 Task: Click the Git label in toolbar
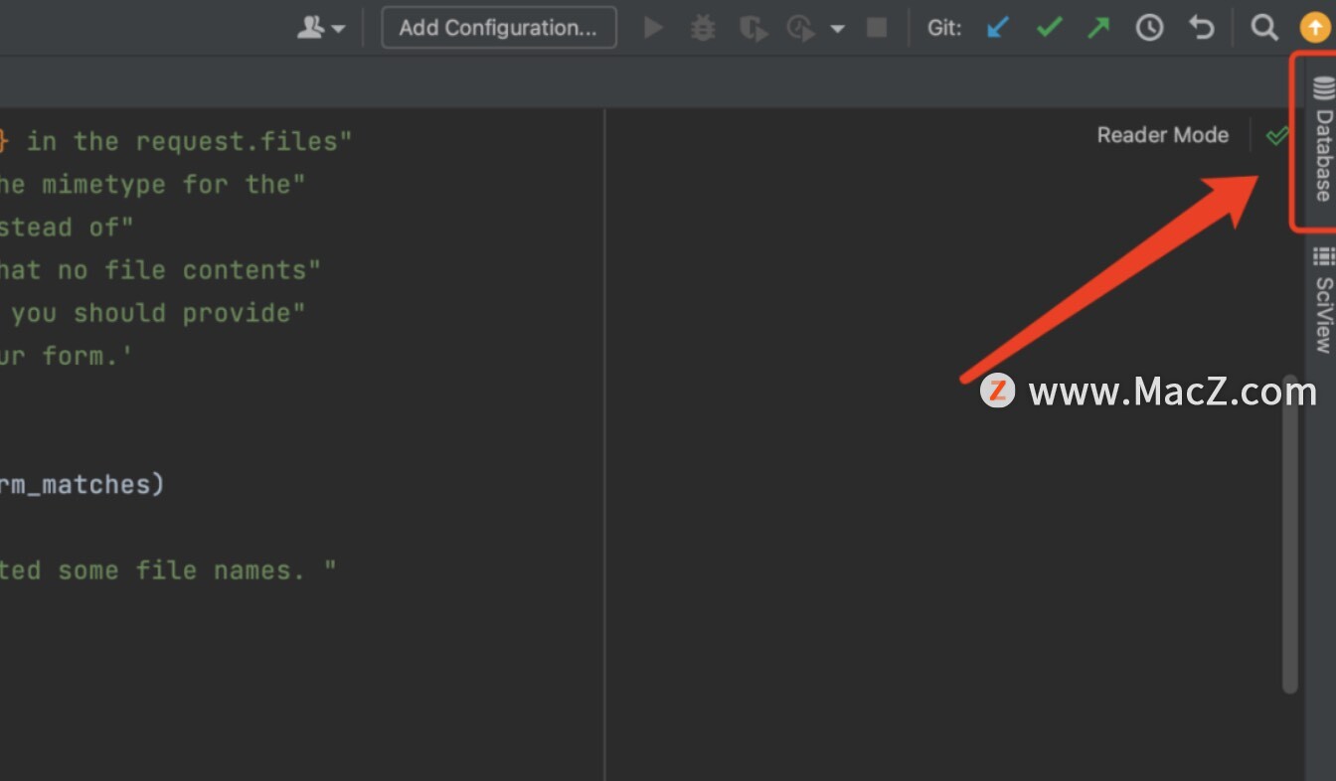coord(944,28)
